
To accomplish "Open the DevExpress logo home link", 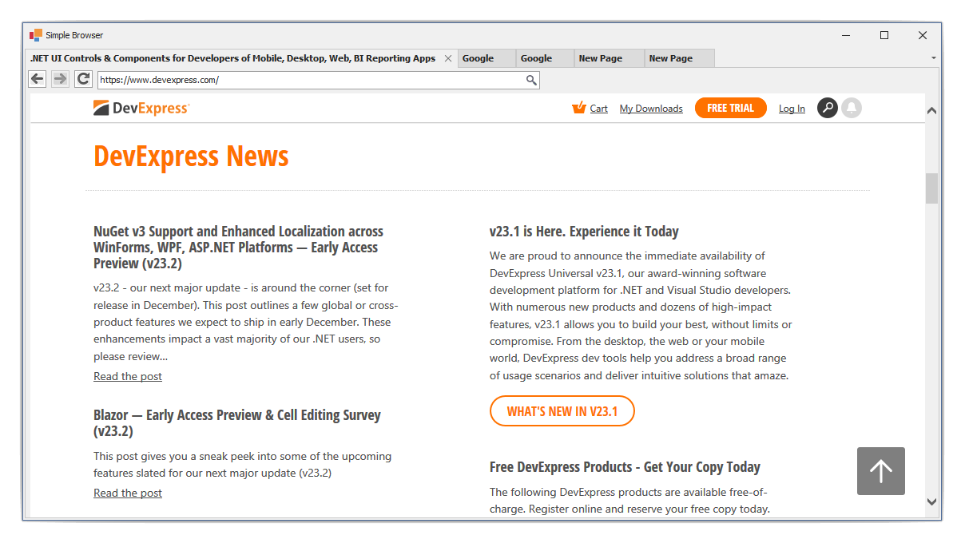I will [141, 109].
